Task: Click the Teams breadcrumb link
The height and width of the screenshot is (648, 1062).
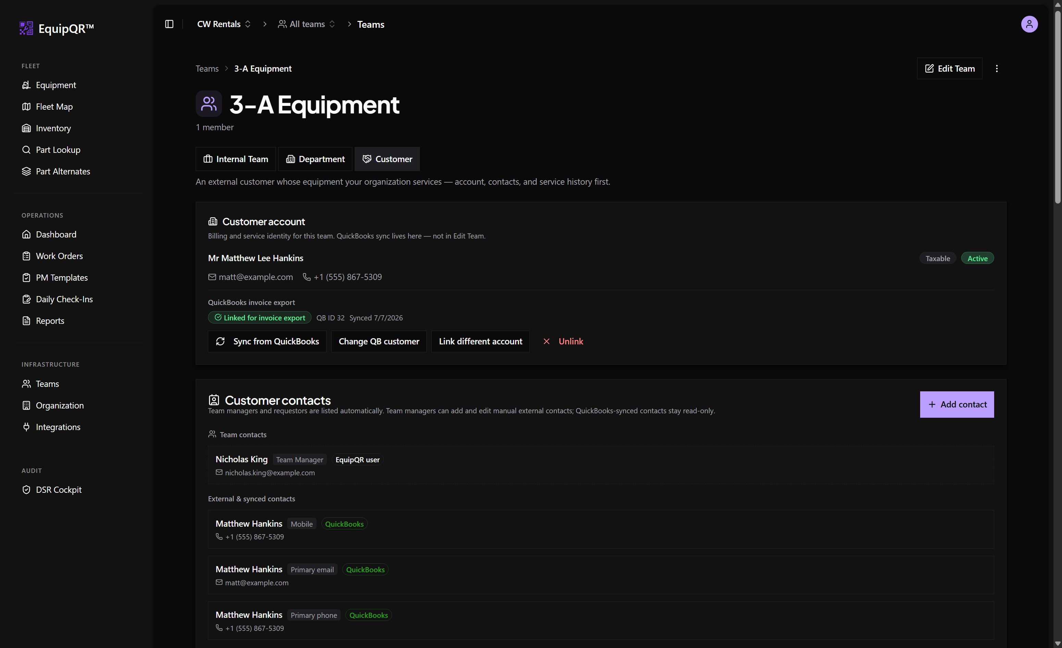Action: [207, 69]
